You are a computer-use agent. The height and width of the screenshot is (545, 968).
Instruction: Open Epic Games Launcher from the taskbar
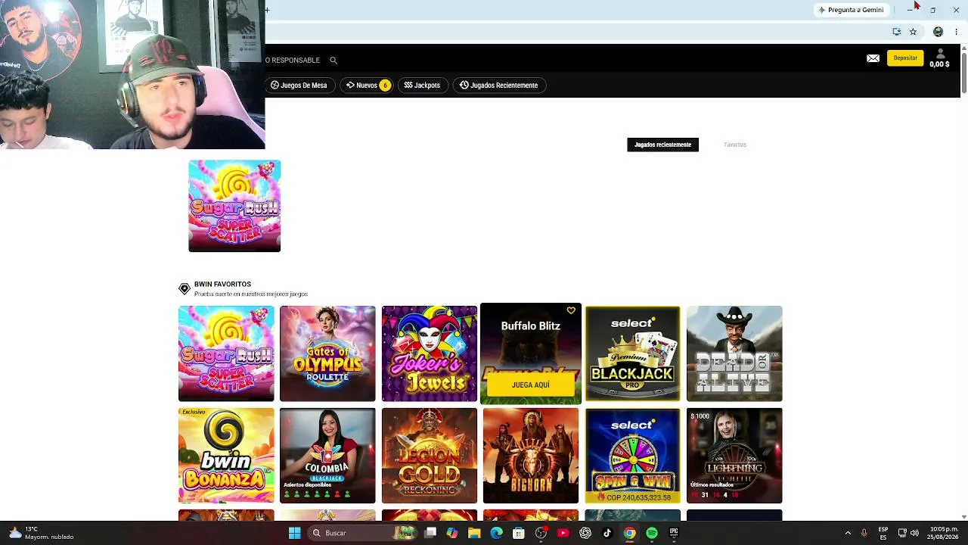(x=674, y=533)
